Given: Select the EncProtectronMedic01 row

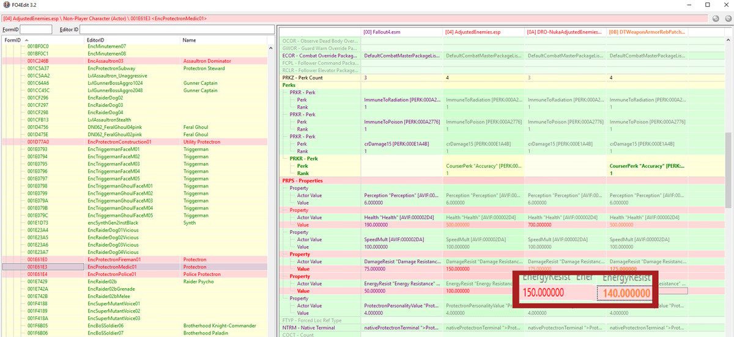Looking at the screenshot, I should pyautogui.click(x=135, y=267).
